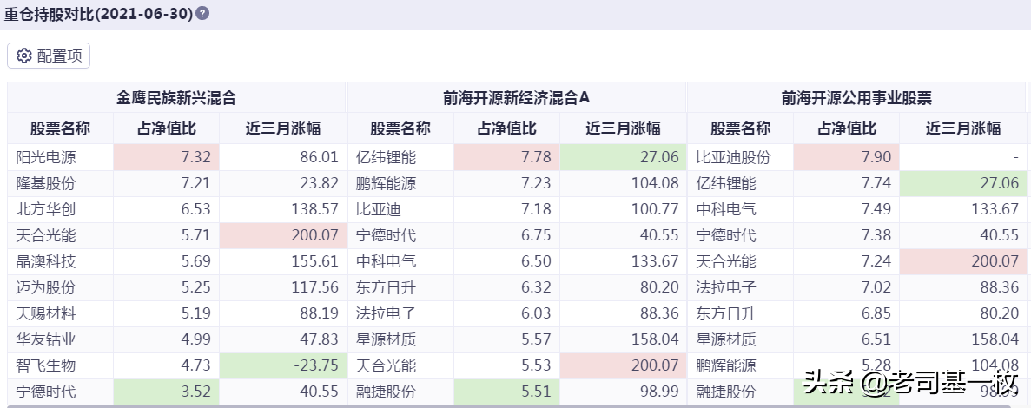
Task: Select the 北方华创 stock name
Action: click(46, 209)
